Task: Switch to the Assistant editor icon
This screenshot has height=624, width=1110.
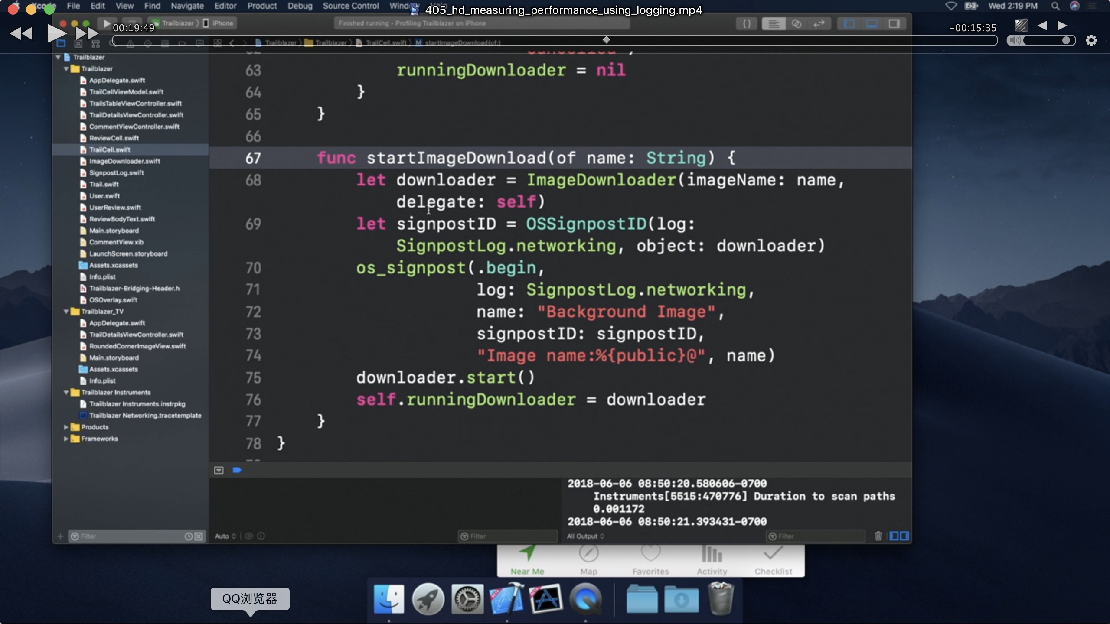Action: pos(797,24)
